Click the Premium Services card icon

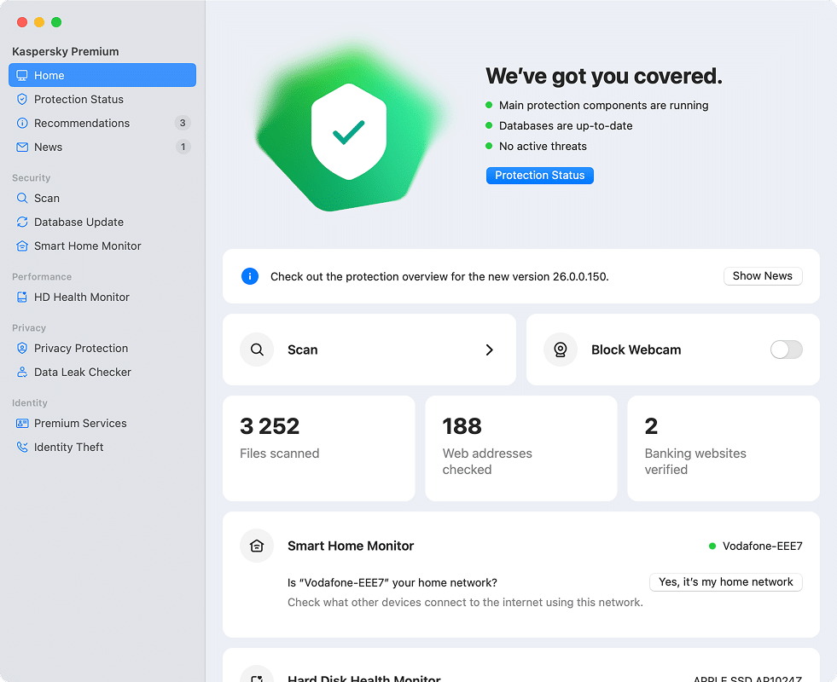coord(22,424)
